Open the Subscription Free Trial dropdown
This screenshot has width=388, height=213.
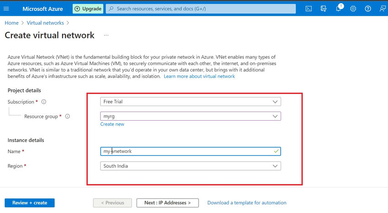pos(190,101)
